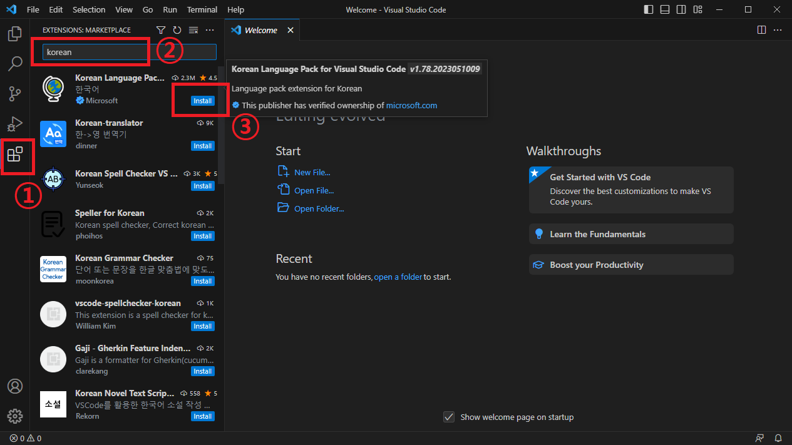The width and height of the screenshot is (792, 445).
Task: Open notifications bell in status bar
Action: pyautogui.click(x=778, y=438)
